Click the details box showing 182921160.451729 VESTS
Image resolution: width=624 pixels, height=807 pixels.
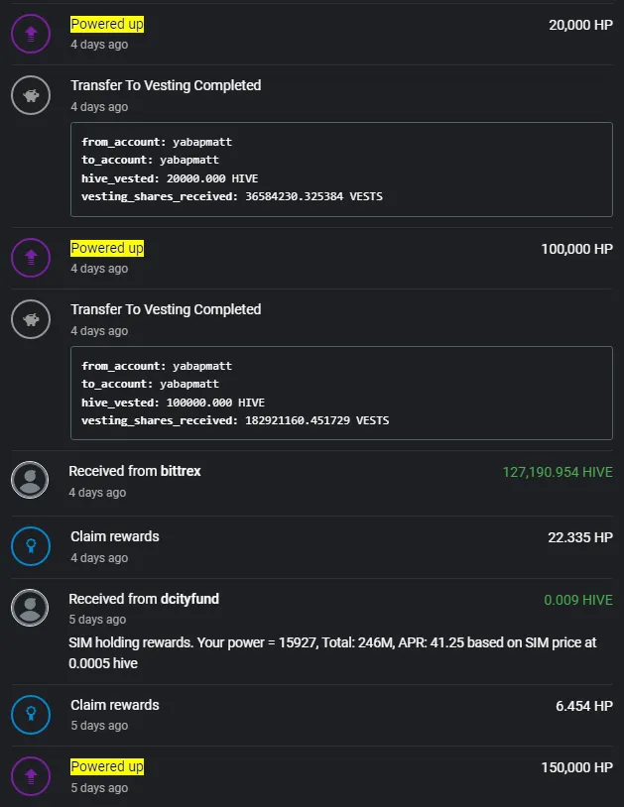[341, 394]
